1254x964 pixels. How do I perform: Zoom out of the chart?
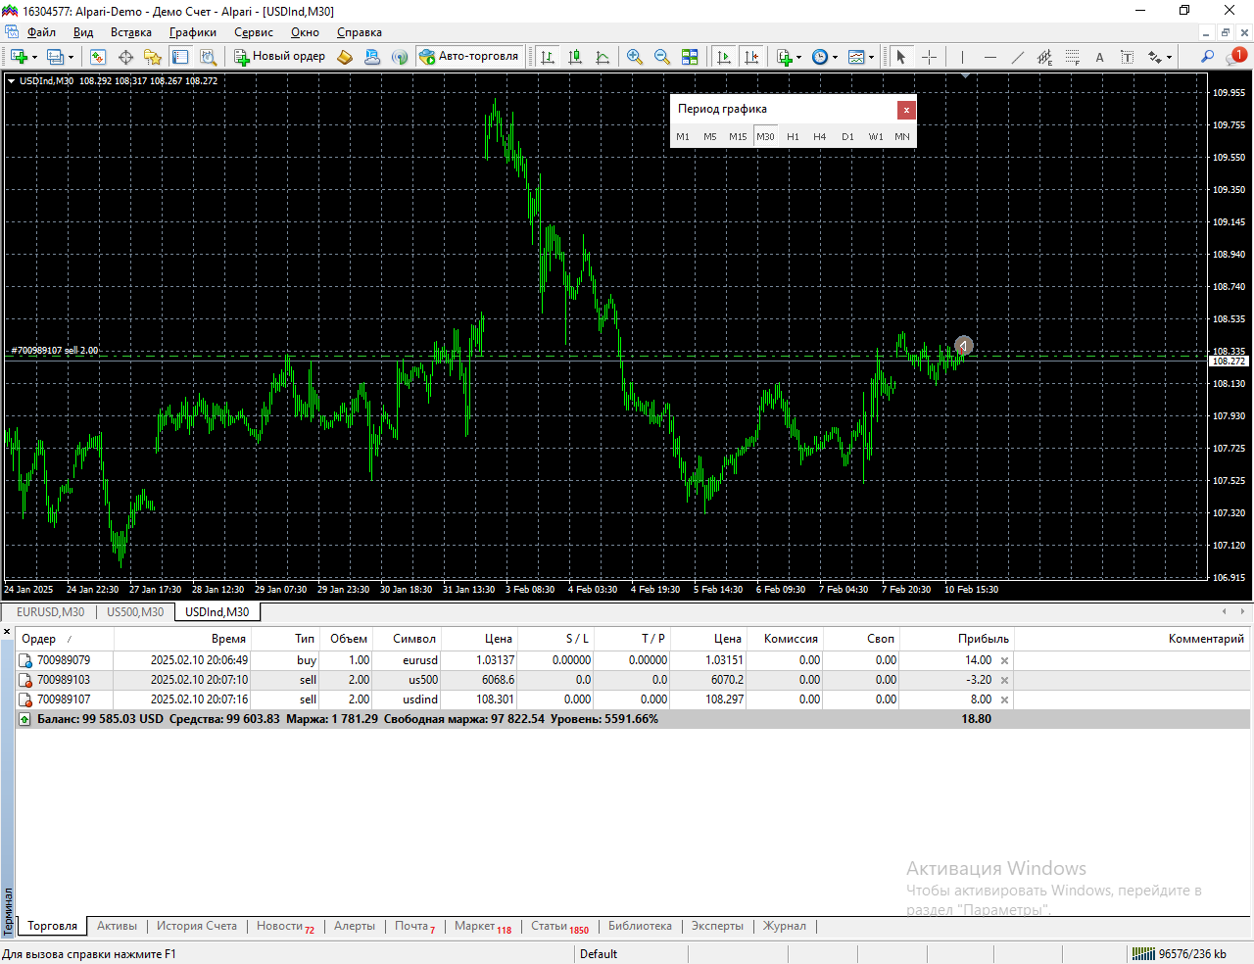pos(662,57)
